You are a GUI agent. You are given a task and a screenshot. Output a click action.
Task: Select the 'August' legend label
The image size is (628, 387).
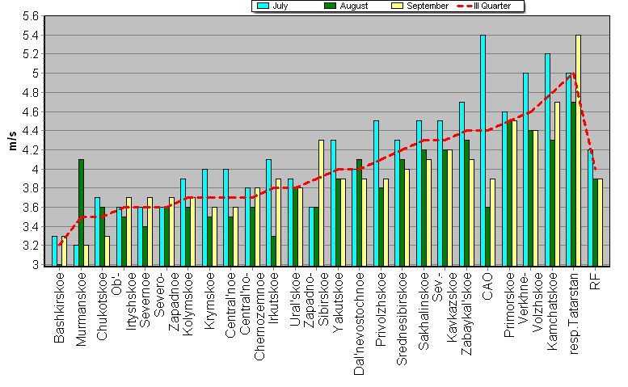[x=354, y=6]
